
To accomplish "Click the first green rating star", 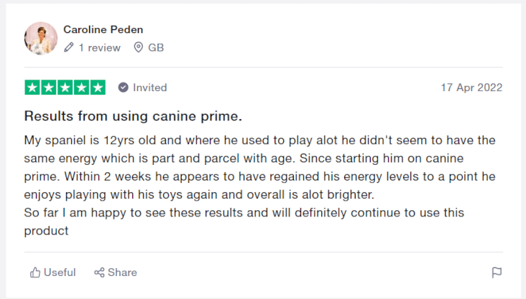I will [32, 87].
